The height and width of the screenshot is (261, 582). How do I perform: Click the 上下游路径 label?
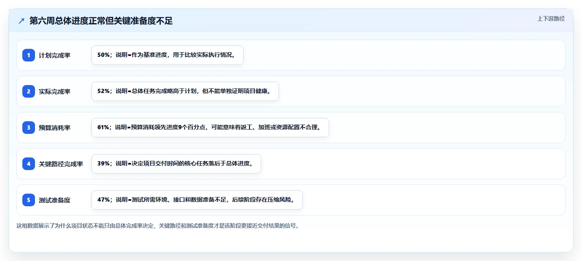(551, 19)
